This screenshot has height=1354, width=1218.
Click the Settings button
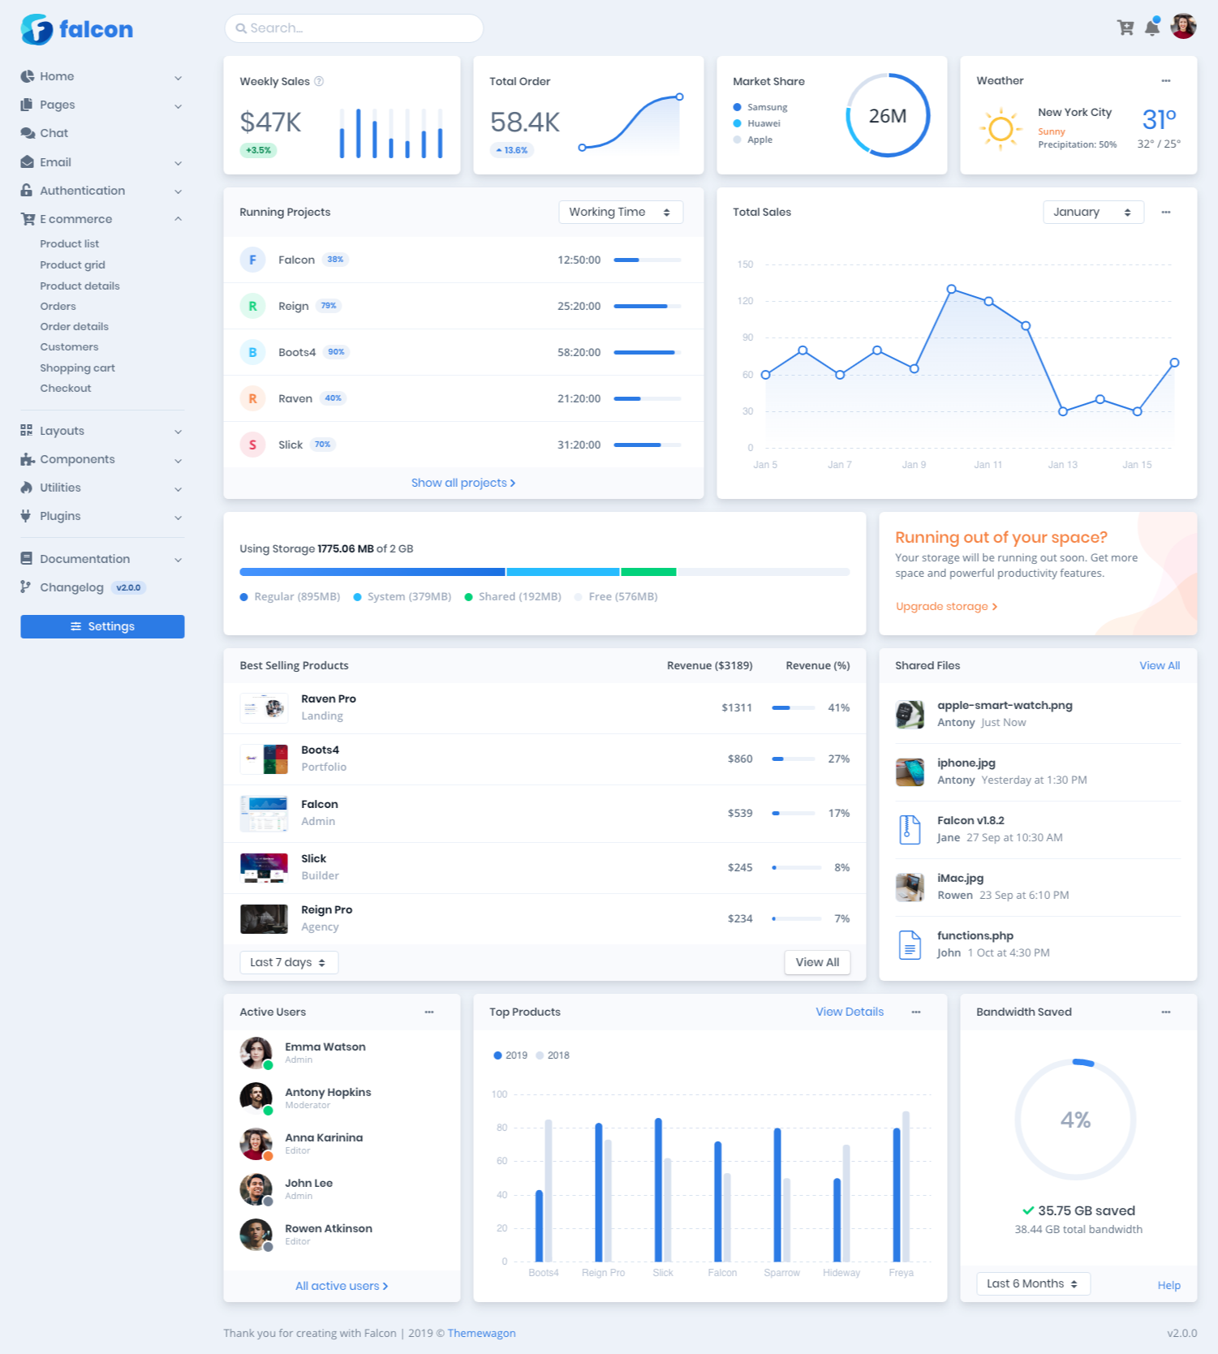pyautogui.click(x=102, y=626)
